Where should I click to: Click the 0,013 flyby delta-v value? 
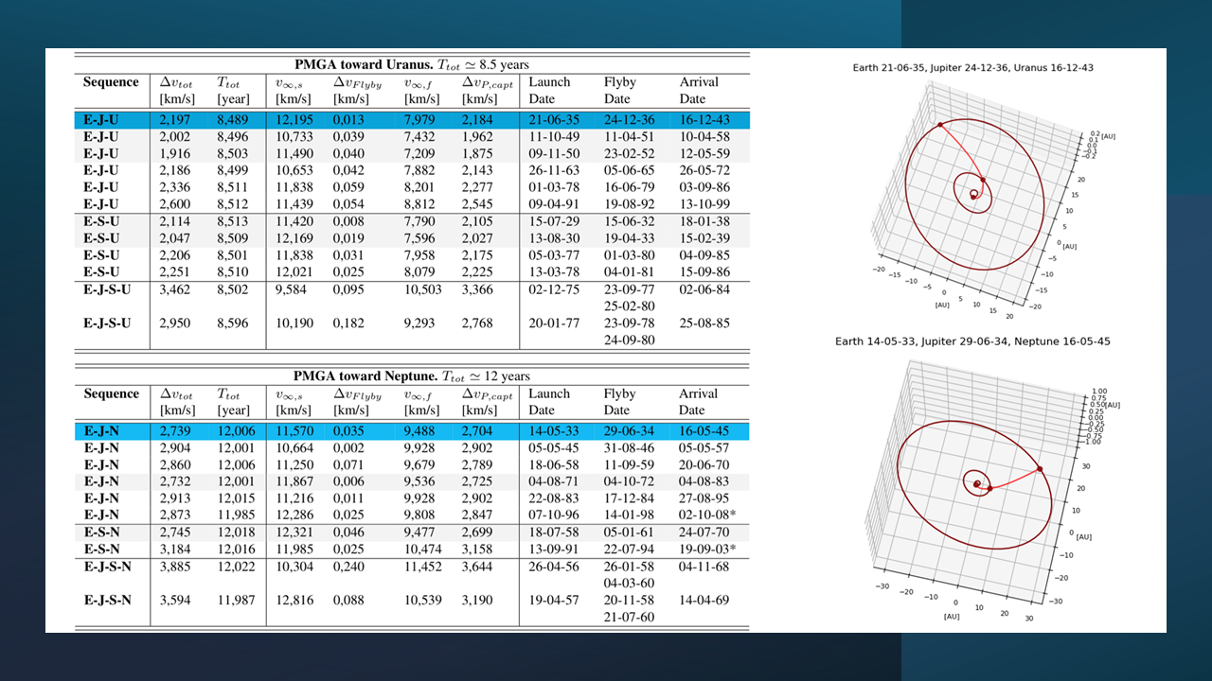coord(349,119)
